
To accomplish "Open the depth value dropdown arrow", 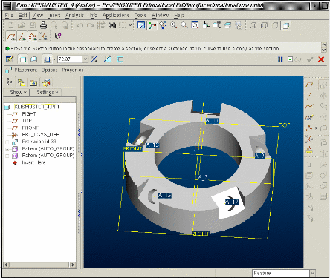I will point(85,59).
